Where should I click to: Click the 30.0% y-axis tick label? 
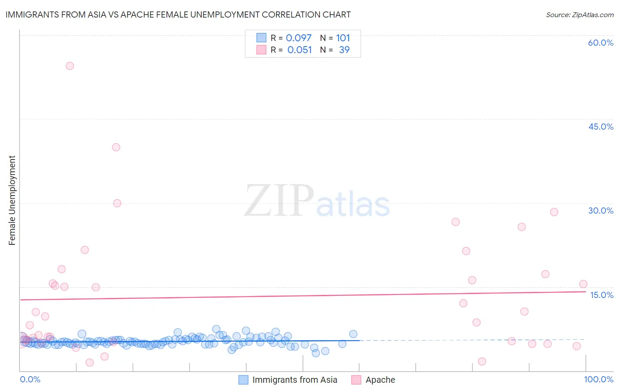[x=601, y=211]
